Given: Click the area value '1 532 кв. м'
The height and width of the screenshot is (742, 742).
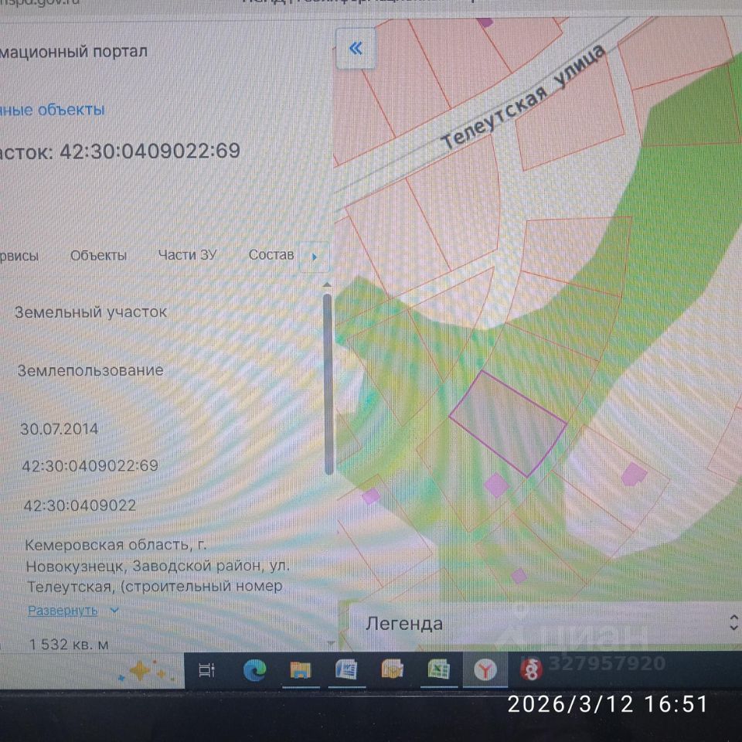Looking at the screenshot, I should click(69, 644).
